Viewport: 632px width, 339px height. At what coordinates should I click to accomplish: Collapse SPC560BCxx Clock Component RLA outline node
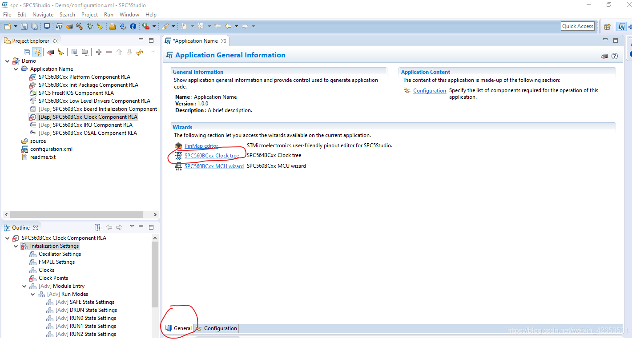tap(7, 238)
